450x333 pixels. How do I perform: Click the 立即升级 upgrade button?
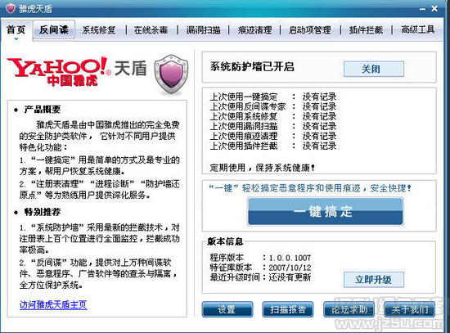[x=374, y=280]
